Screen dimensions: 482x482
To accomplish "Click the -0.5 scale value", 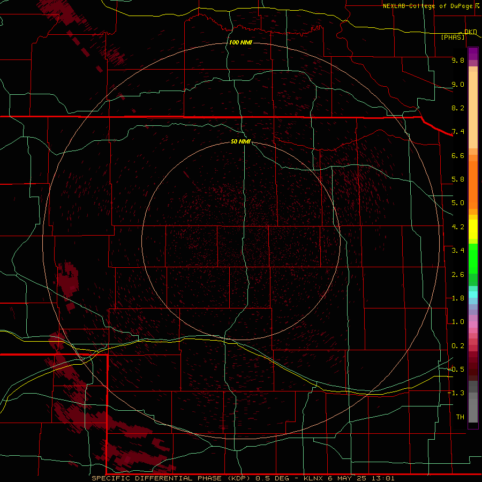I will (456, 369).
